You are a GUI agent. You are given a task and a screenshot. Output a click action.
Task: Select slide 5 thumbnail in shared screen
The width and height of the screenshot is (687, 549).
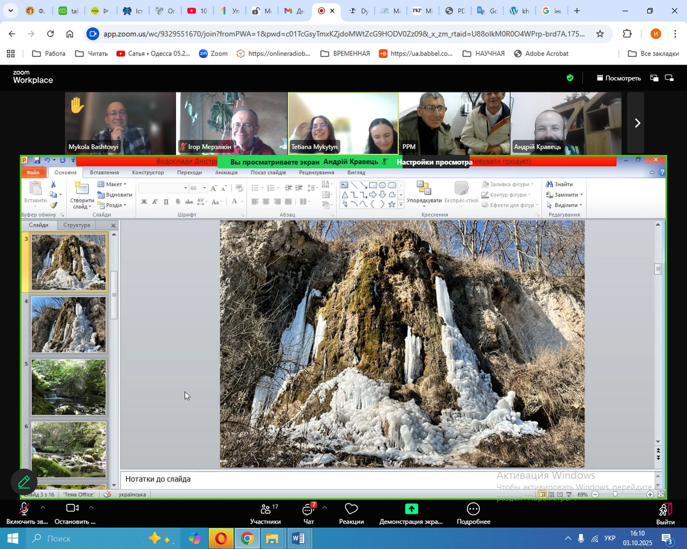point(69,387)
